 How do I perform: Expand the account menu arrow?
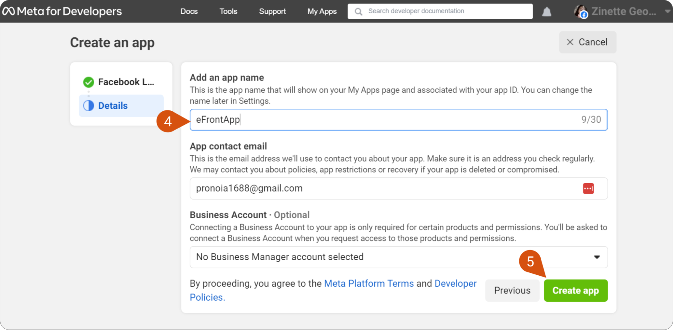click(x=667, y=11)
